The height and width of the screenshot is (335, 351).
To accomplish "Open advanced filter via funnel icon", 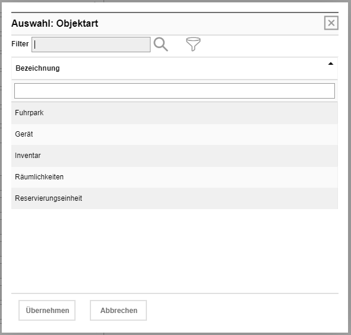I will tap(193, 44).
